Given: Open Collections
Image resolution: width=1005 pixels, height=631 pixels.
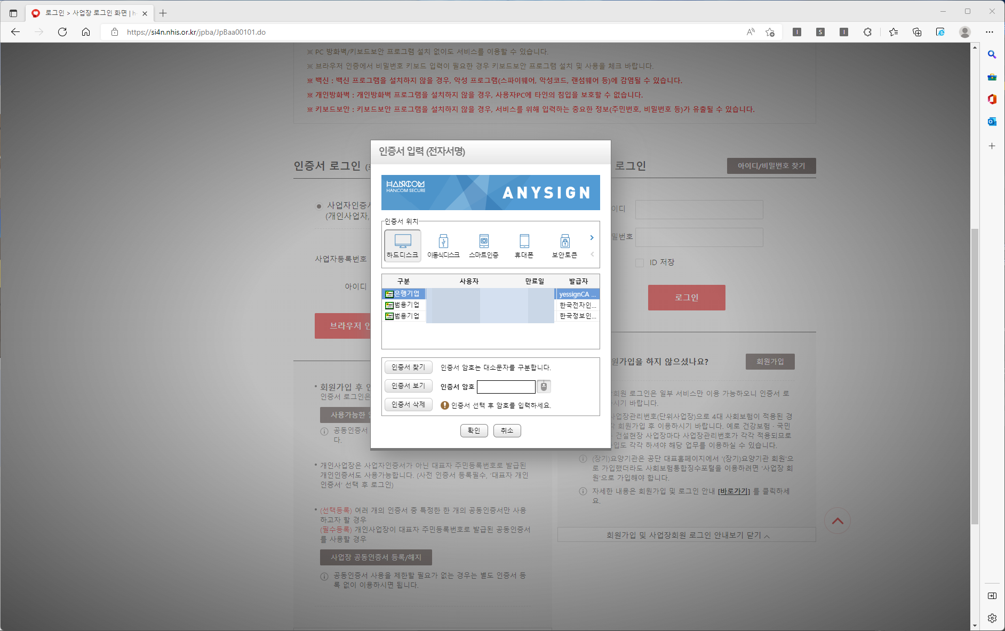Looking at the screenshot, I should pyautogui.click(x=917, y=32).
